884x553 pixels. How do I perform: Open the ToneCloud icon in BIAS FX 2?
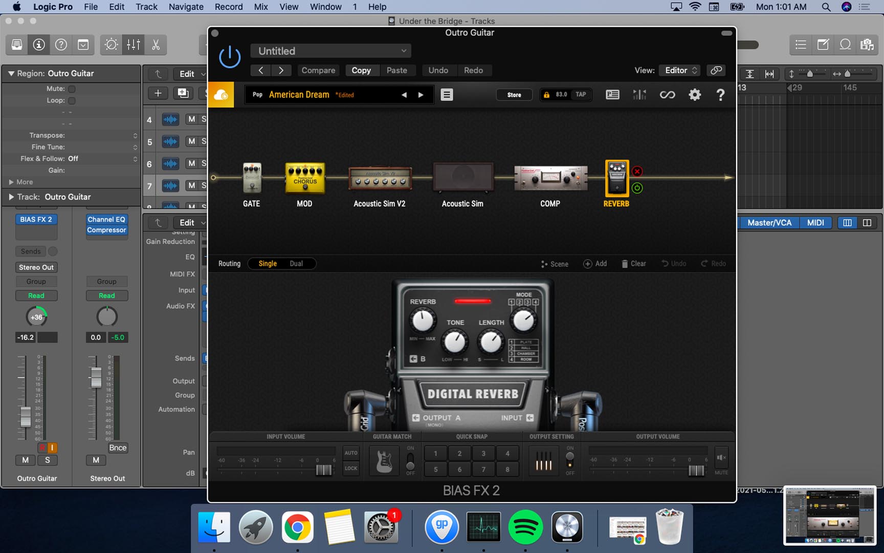[221, 95]
